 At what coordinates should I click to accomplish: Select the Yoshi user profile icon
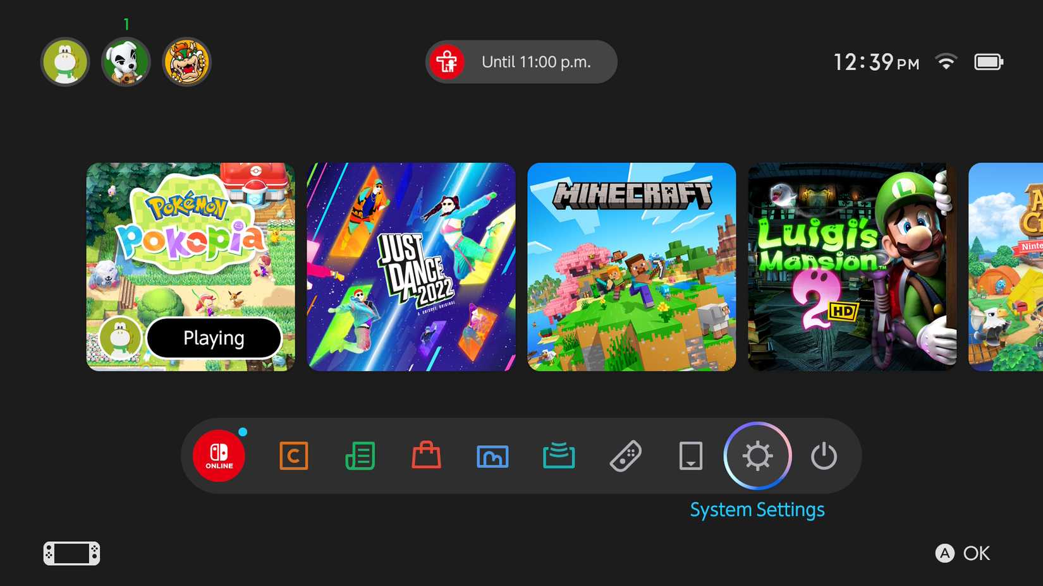(x=65, y=62)
